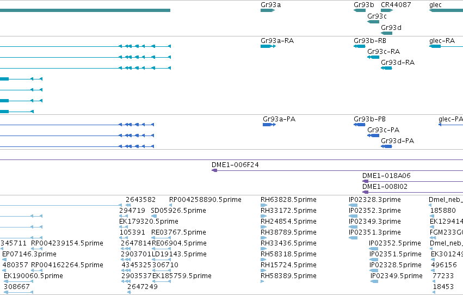This screenshot has height=295, width=463.
Task: Click the EK179320.5prime label
Action: 149,222
